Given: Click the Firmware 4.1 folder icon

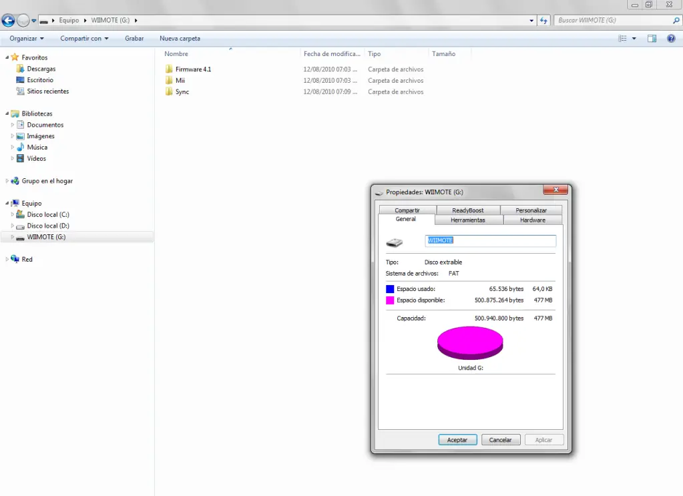Looking at the screenshot, I should pyautogui.click(x=169, y=69).
